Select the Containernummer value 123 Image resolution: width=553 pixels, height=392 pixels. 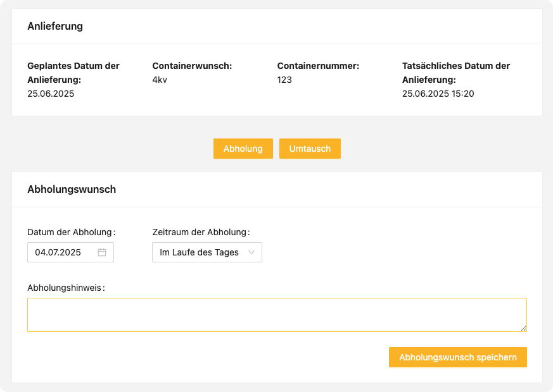pyautogui.click(x=284, y=80)
